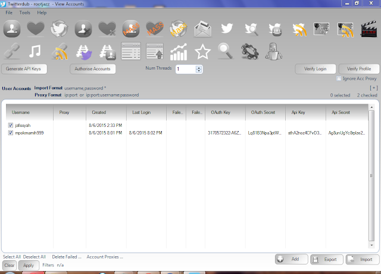This screenshot has width=381, height=274.
Task: Click the link RSS feed icon
Action: (x=60, y=51)
